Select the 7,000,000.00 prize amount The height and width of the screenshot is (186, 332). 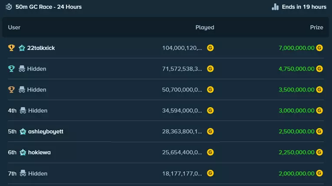[296, 48]
